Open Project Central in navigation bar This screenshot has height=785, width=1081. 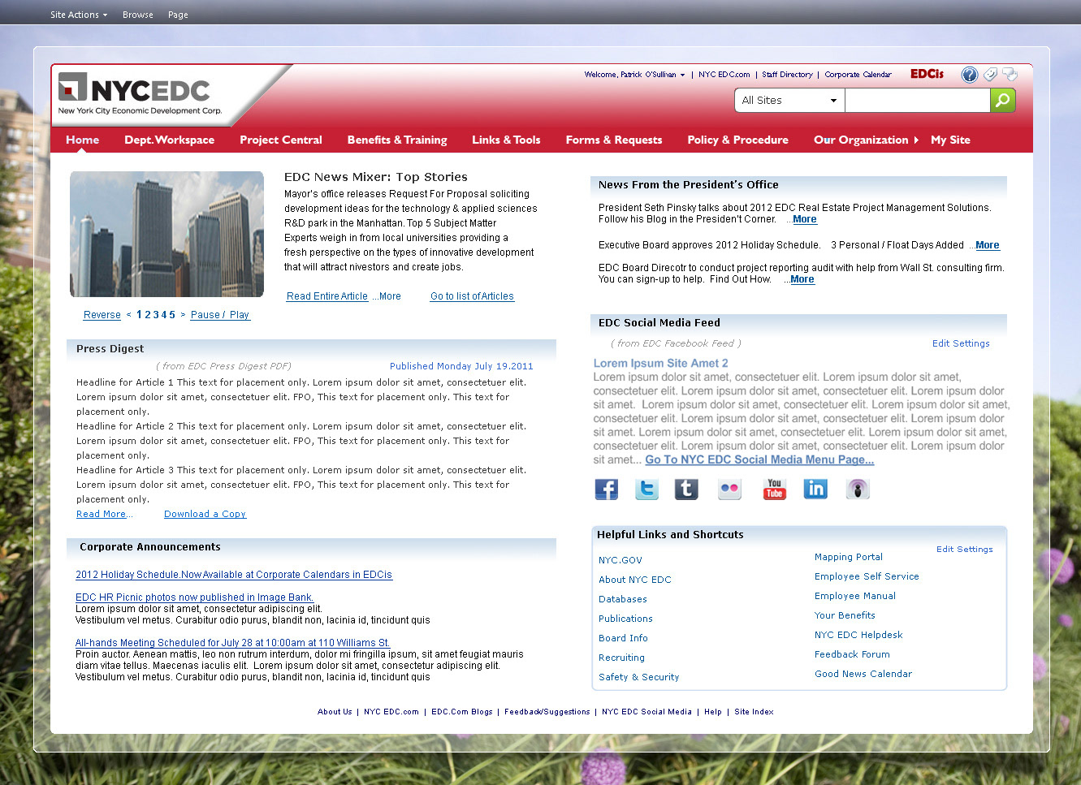point(281,140)
